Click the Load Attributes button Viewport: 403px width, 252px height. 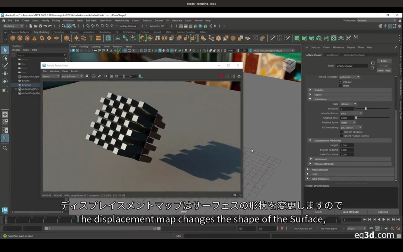[x=351, y=212]
